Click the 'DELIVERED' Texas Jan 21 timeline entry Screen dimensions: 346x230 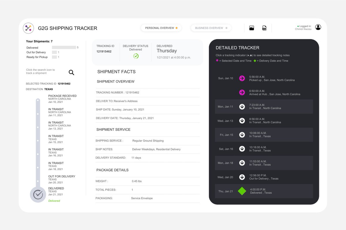[x=56, y=191]
